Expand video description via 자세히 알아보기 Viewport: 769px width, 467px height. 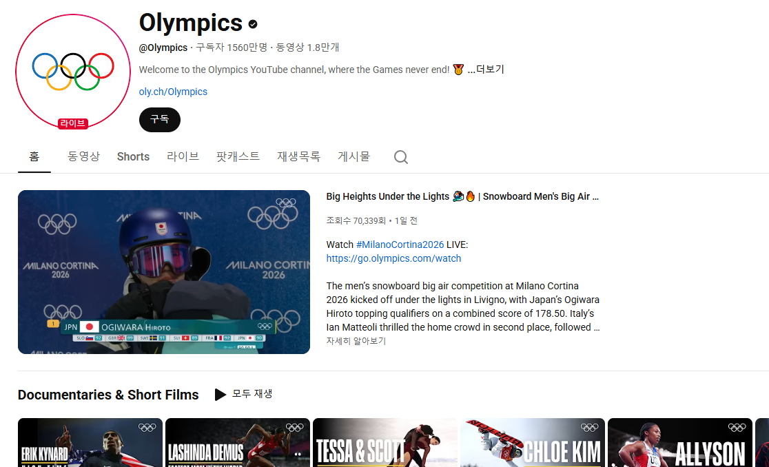pos(356,341)
